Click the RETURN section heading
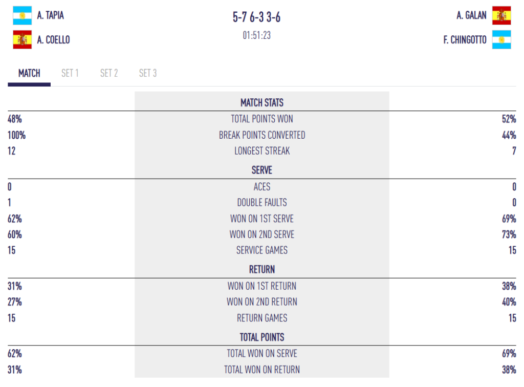Screen dimensions: 524x387 (261, 269)
